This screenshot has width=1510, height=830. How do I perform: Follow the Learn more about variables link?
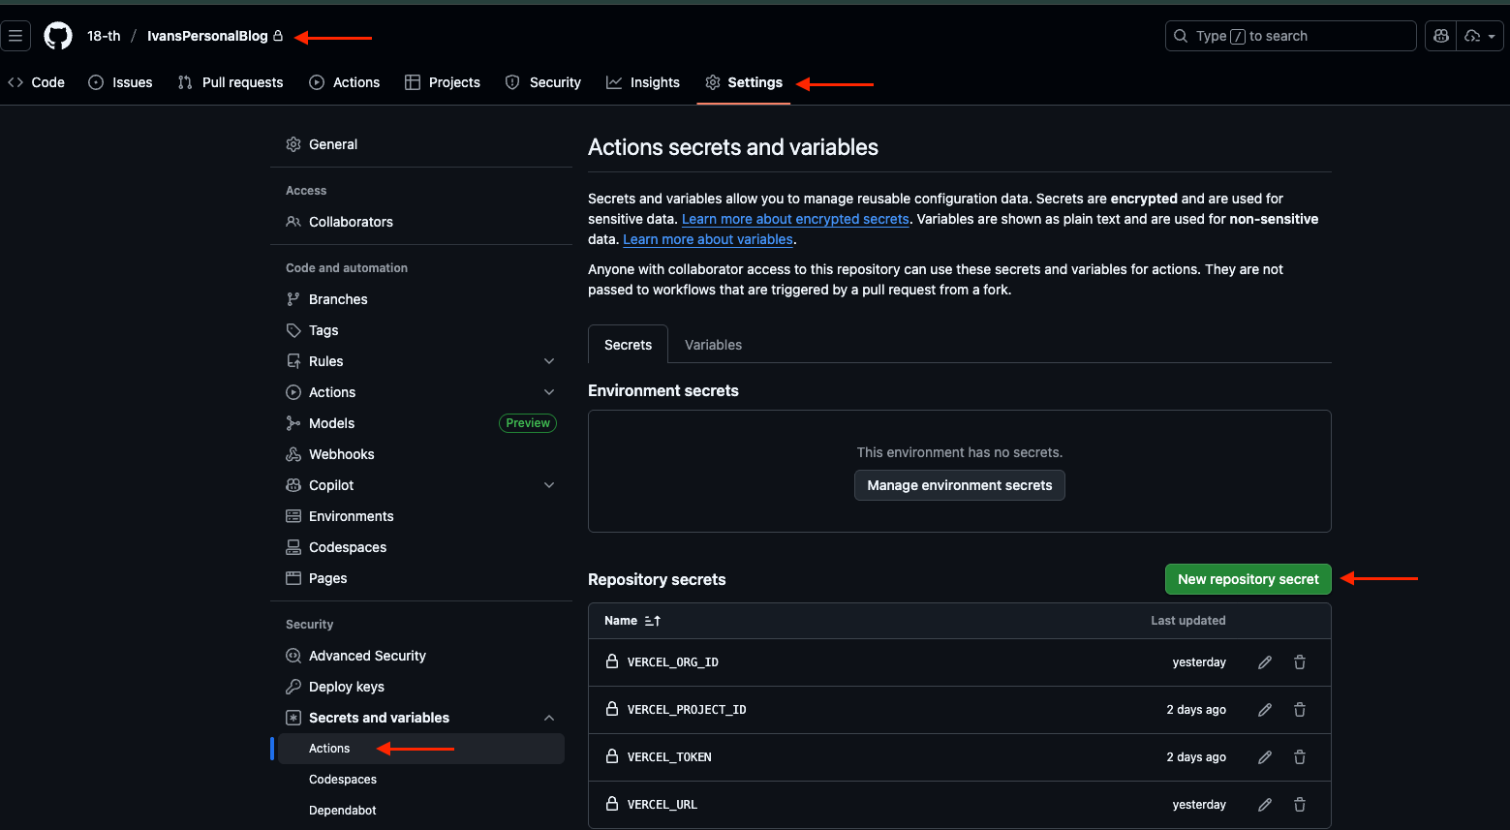(707, 238)
